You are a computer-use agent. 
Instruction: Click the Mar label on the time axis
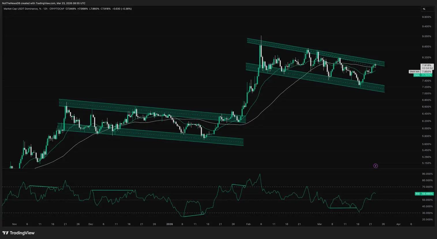pyautogui.click(x=320, y=224)
